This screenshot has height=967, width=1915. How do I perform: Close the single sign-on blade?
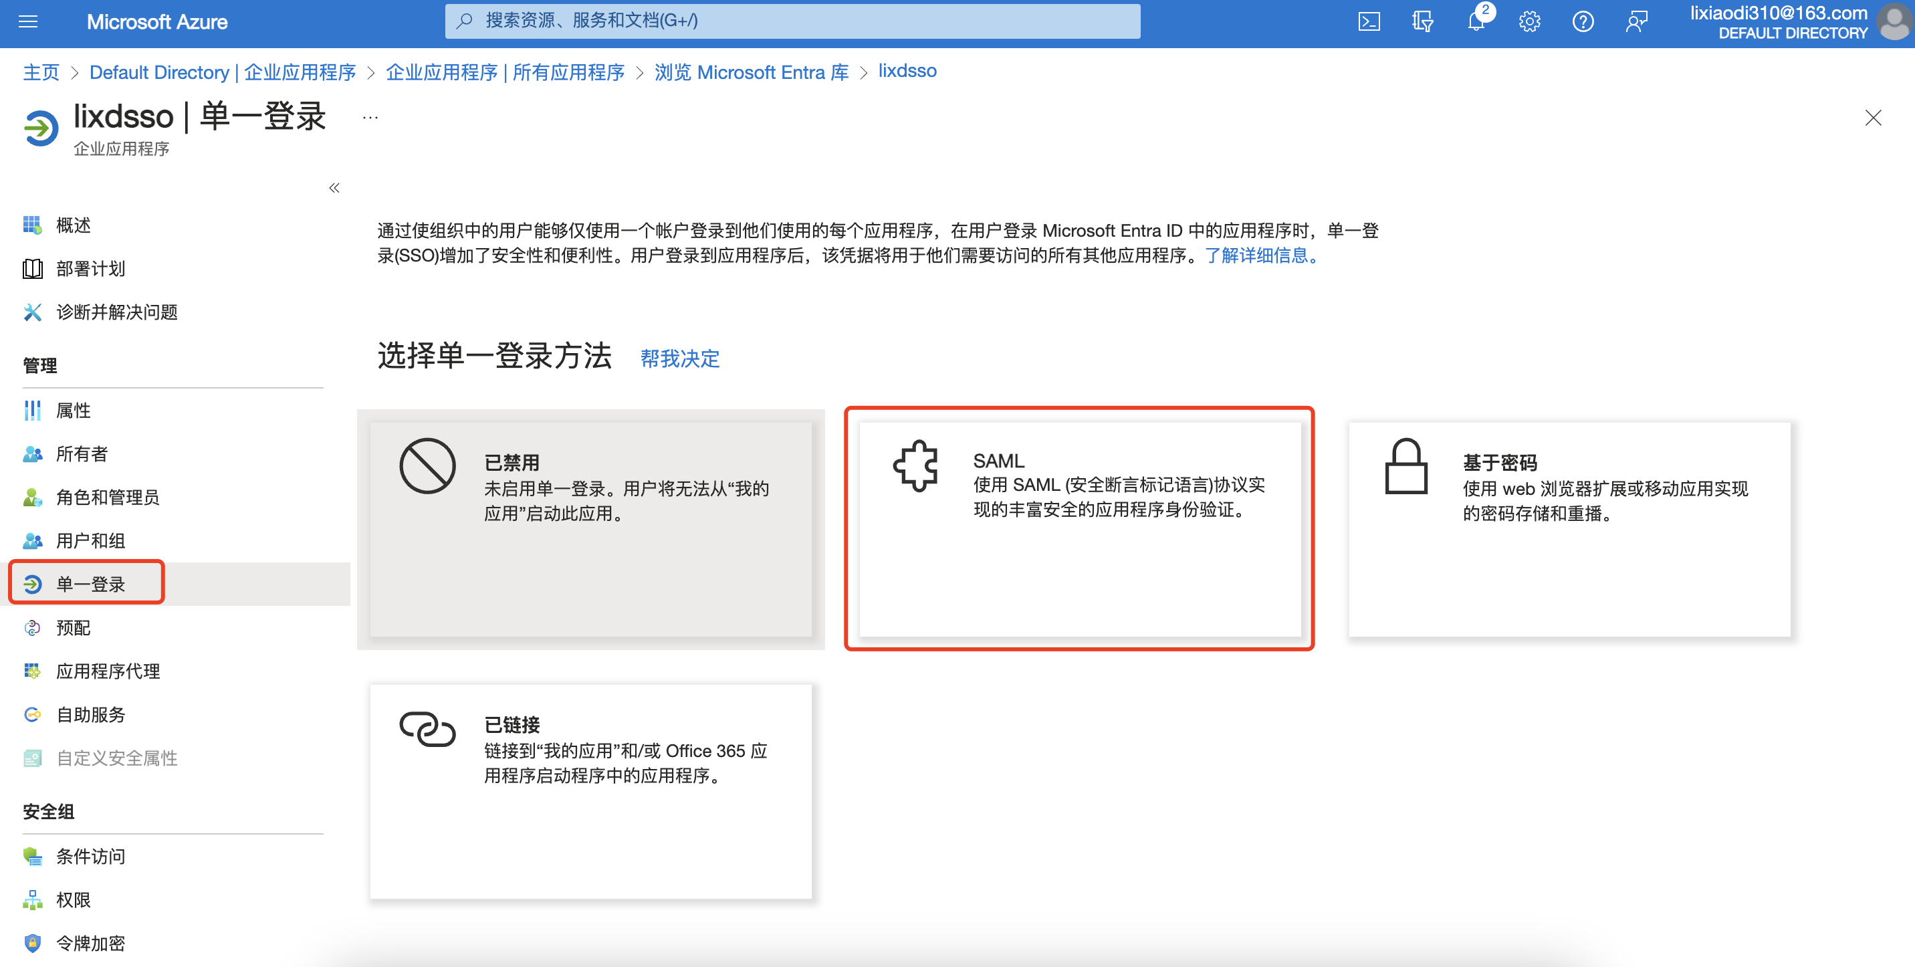1874,118
